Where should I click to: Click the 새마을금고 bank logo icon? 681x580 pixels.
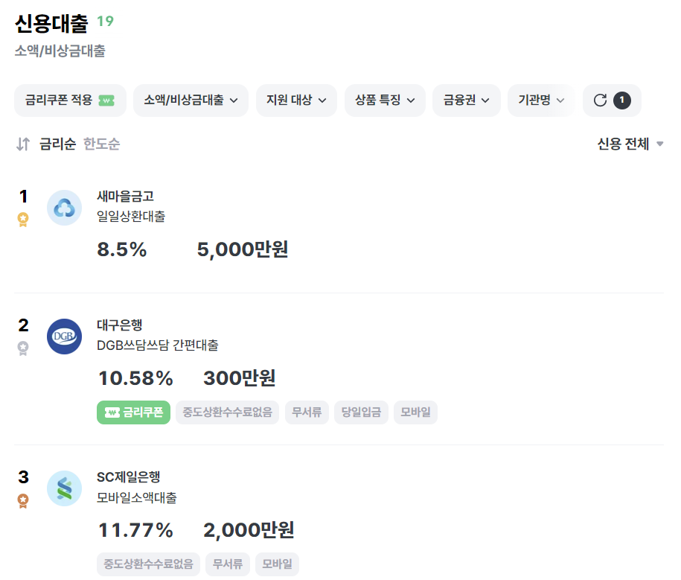point(64,207)
